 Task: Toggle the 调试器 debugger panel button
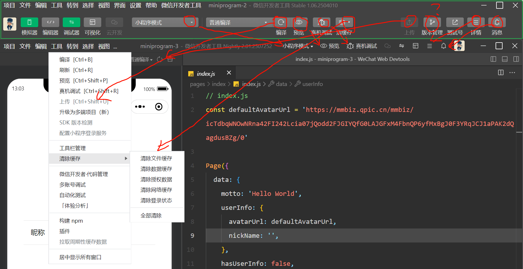click(72, 22)
